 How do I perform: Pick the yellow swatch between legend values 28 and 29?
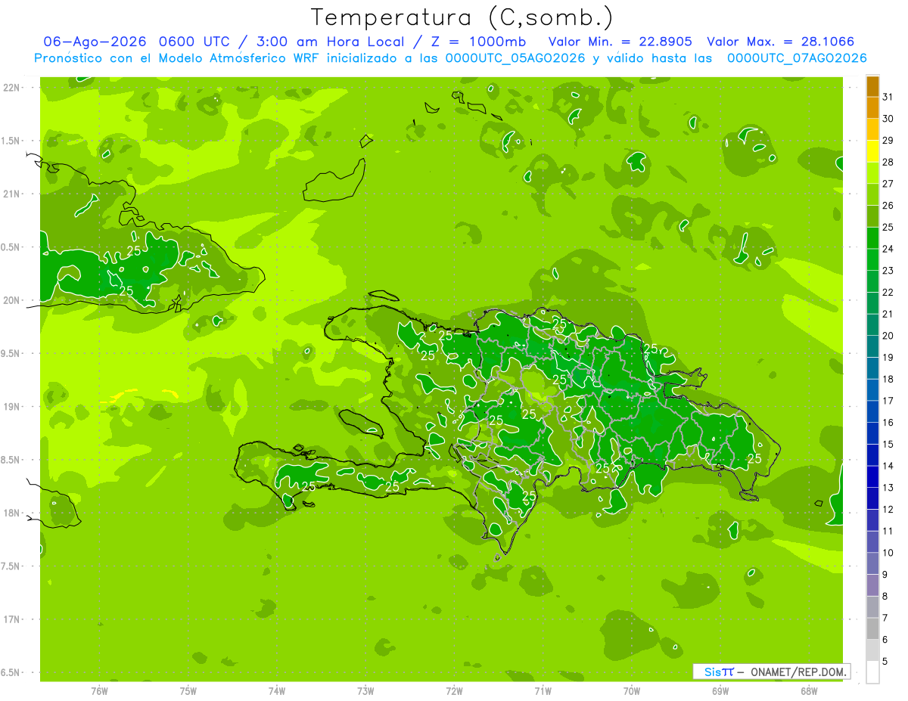(872, 151)
